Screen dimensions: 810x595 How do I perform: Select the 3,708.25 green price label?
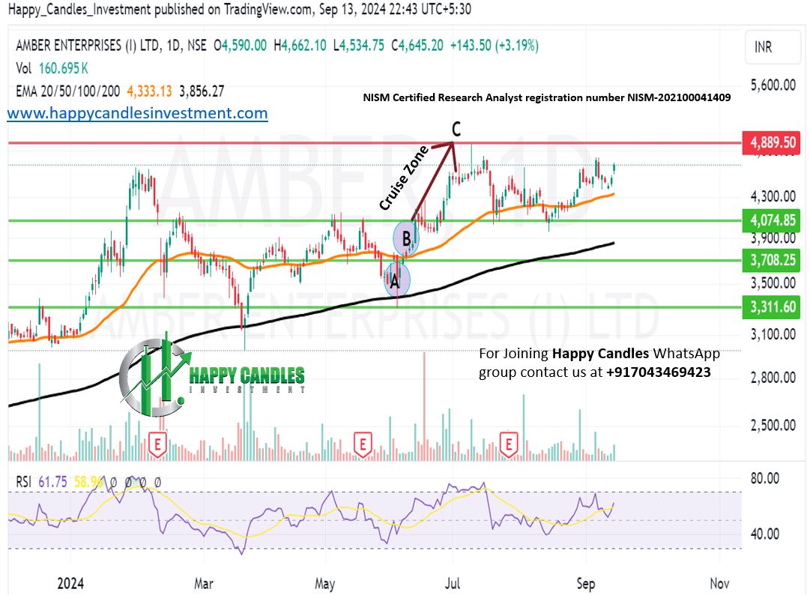click(772, 260)
